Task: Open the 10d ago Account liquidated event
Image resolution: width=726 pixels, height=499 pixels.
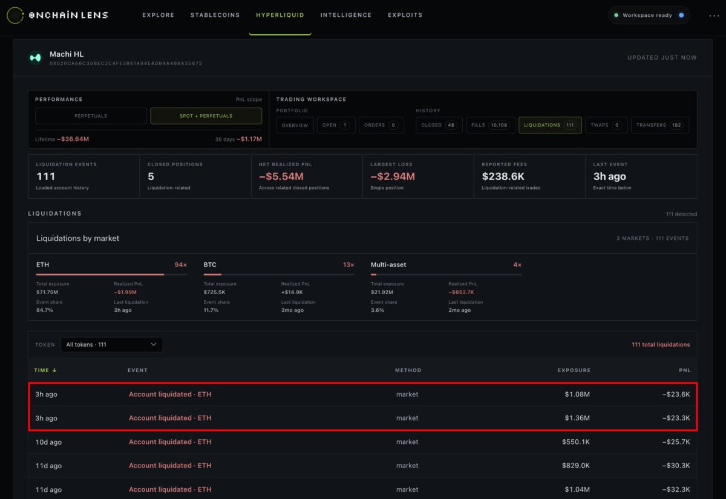Action: point(363,442)
